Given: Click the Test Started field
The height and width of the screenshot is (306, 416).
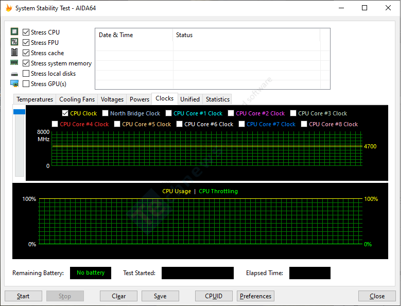Looking at the screenshot, I should [198, 273].
